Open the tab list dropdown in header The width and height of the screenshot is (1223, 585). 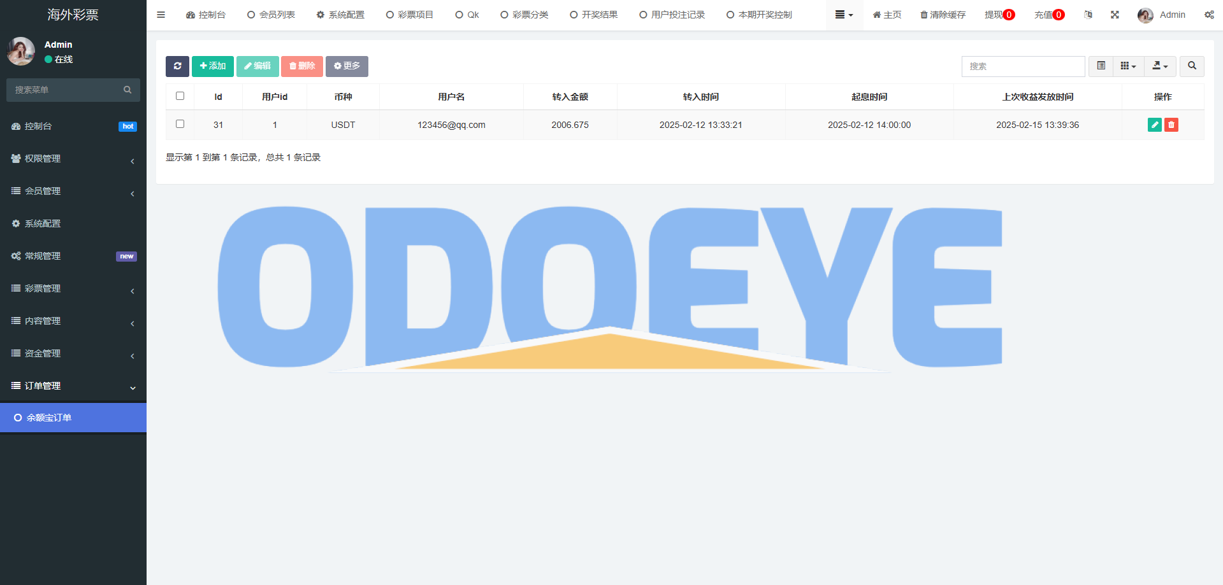click(x=844, y=15)
